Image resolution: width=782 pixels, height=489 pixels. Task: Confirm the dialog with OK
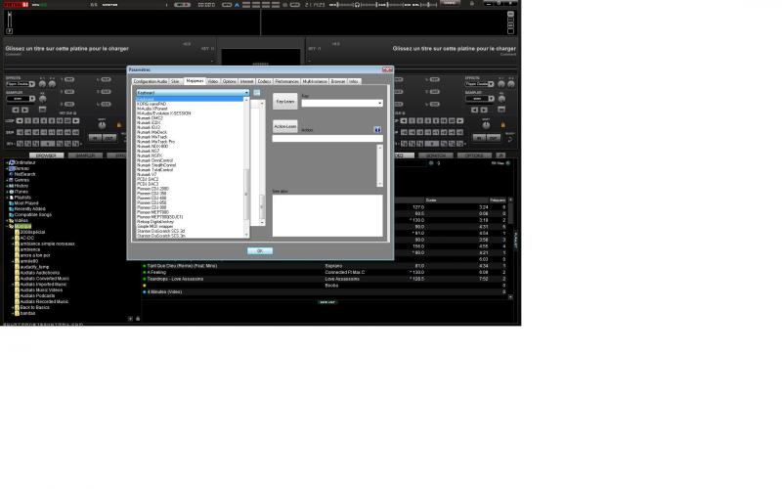pos(260,250)
